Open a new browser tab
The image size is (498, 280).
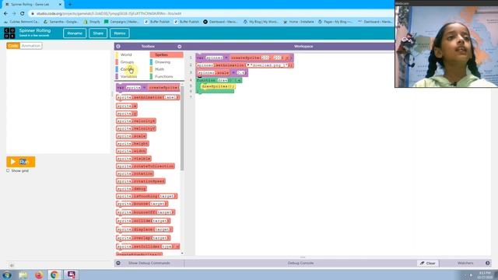point(70,5)
